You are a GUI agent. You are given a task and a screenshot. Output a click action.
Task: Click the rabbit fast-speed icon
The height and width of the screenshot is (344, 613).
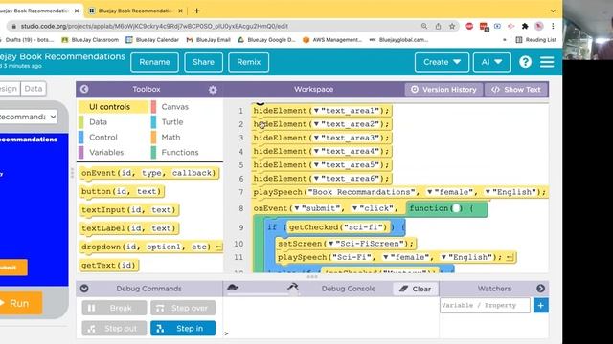pyautogui.click(x=293, y=287)
